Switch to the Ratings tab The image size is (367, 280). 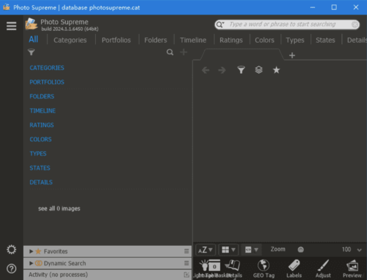[231, 40]
